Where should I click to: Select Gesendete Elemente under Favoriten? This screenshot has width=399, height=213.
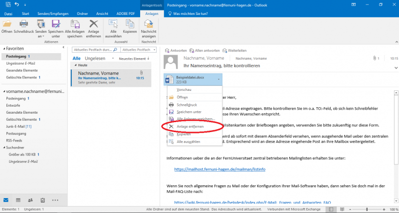point(22,71)
